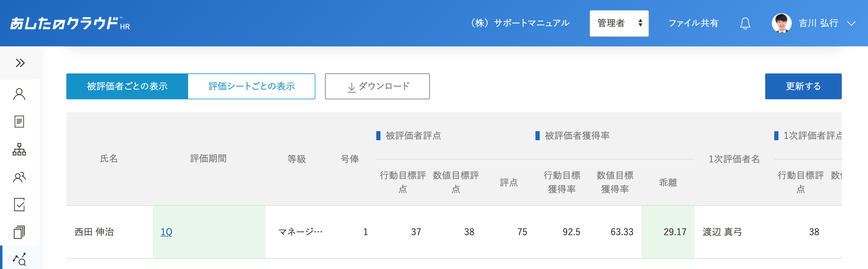Image resolution: width=868 pixels, height=269 pixels.
Task: Open the copy documents sidebar icon
Action: click(x=19, y=232)
